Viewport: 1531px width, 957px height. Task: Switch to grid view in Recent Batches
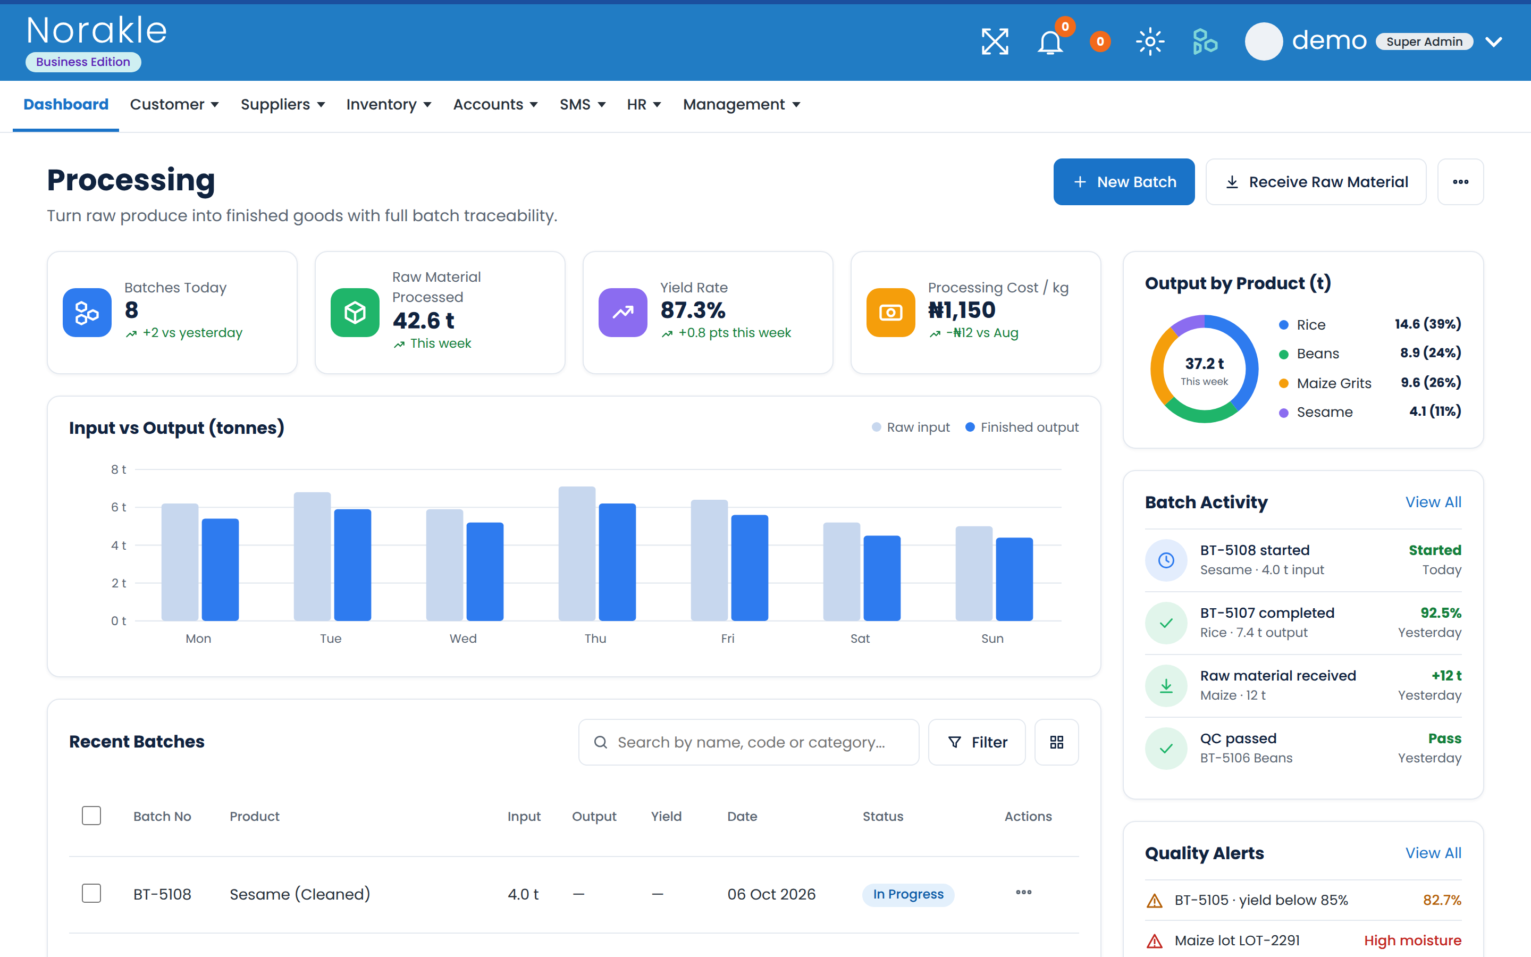[1056, 742]
